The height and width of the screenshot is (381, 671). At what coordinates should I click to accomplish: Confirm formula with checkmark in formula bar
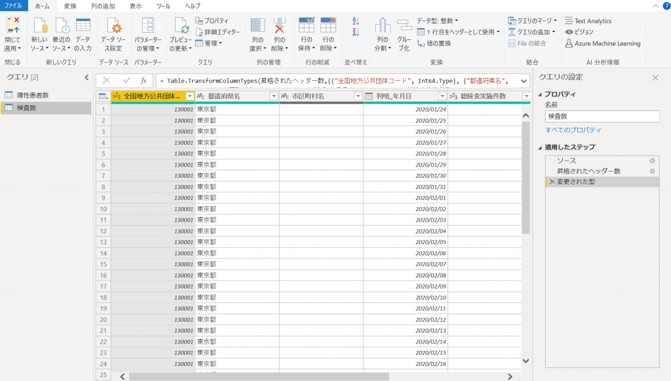tap(126, 81)
